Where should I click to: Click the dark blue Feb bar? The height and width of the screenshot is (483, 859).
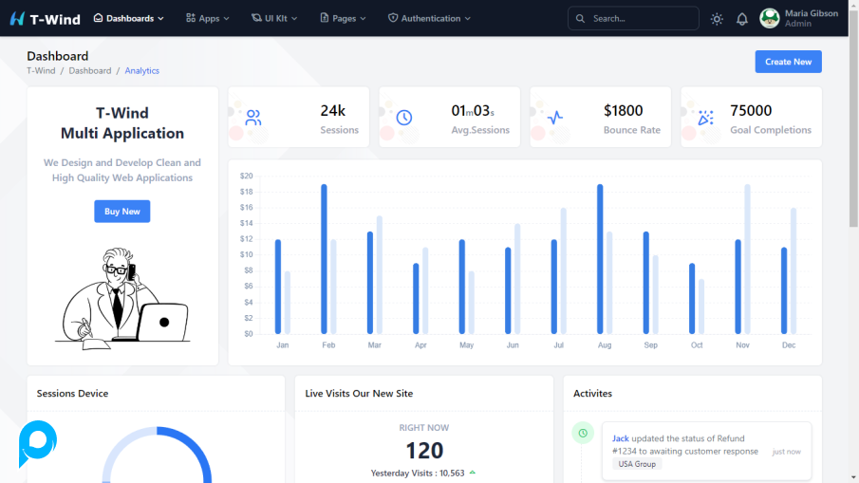[x=325, y=259]
